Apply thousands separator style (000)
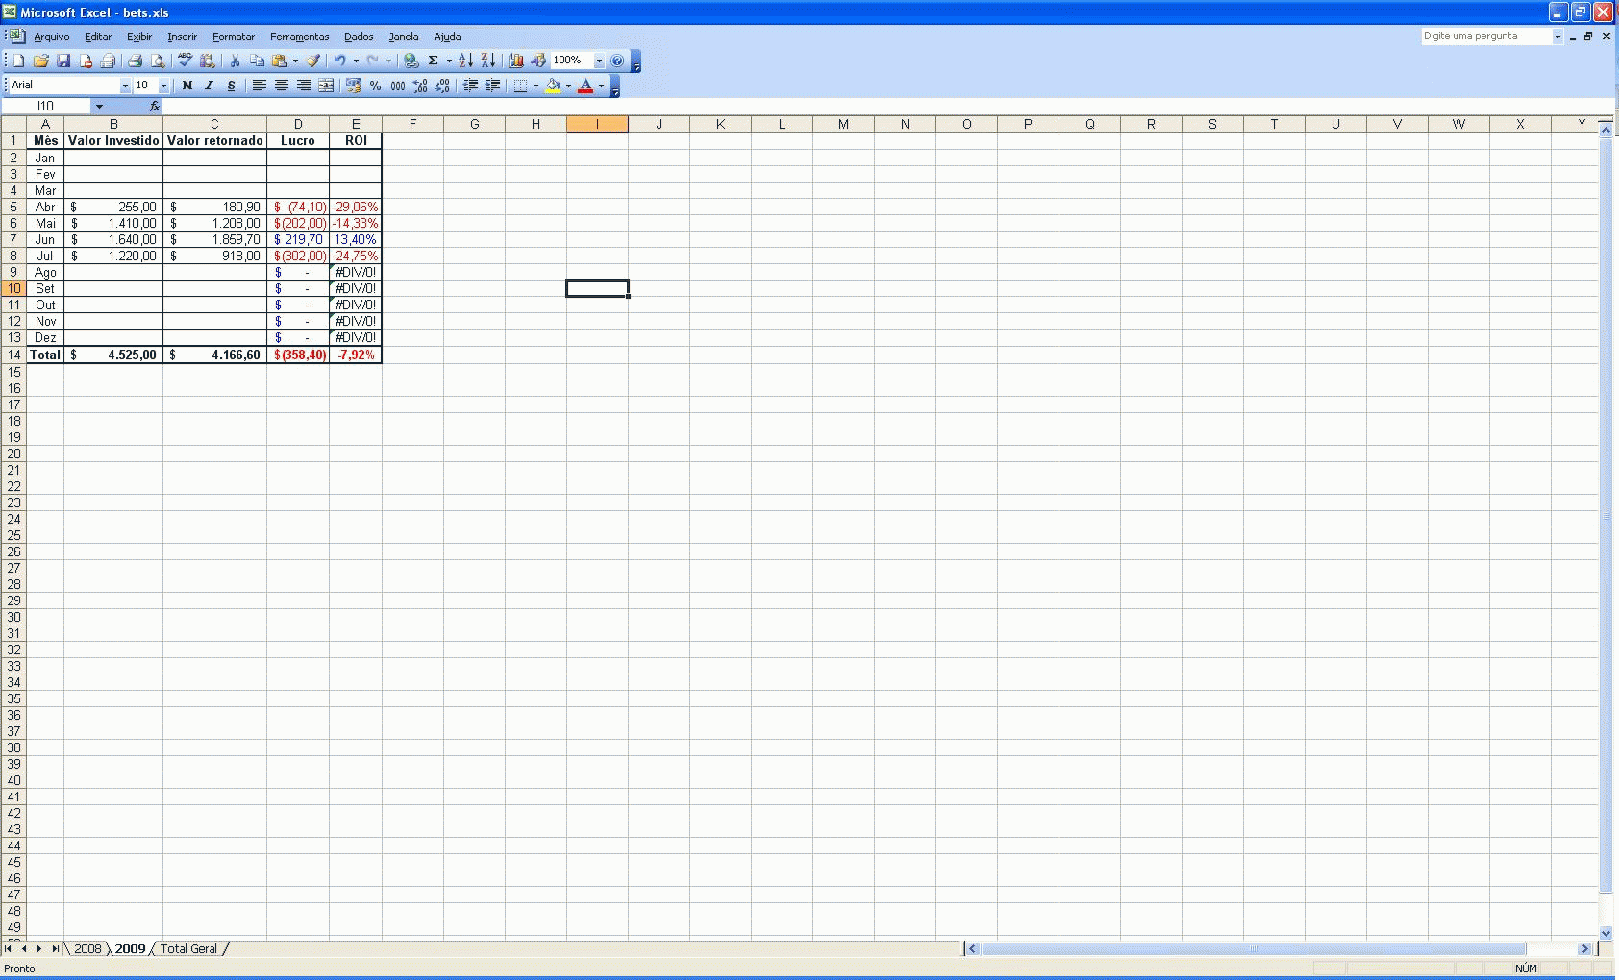The height and width of the screenshot is (980, 1619). [398, 86]
